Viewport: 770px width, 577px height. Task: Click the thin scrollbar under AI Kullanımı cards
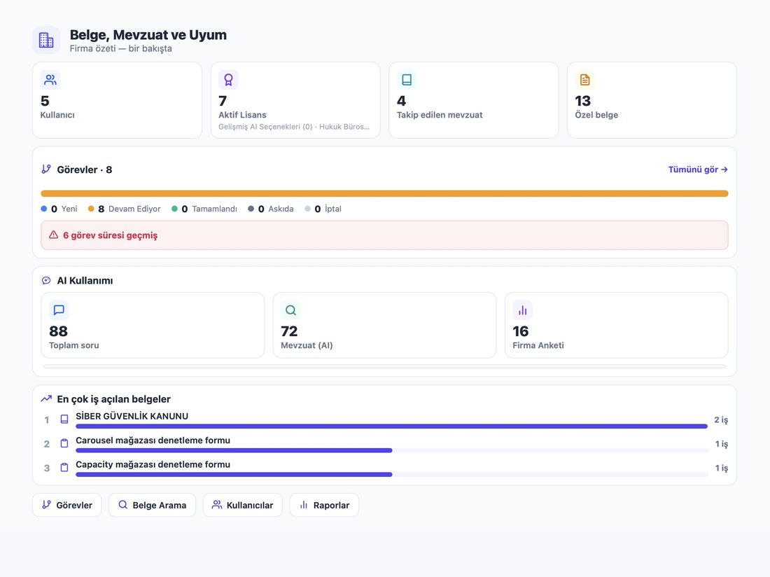[x=384, y=366]
